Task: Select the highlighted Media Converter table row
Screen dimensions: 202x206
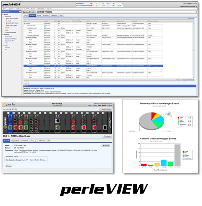Action: [x=93, y=66]
